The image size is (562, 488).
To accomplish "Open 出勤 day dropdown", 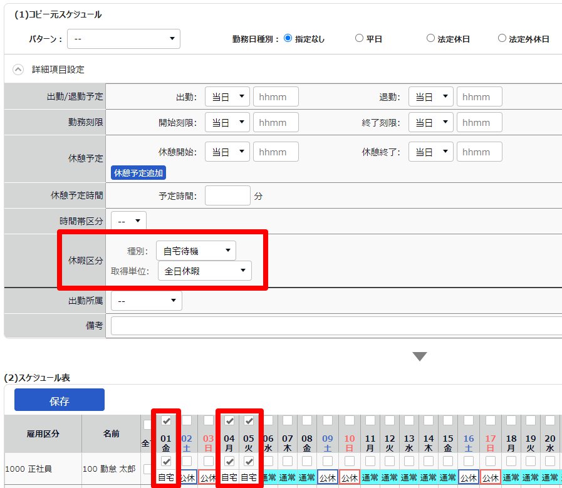I will coord(227,96).
